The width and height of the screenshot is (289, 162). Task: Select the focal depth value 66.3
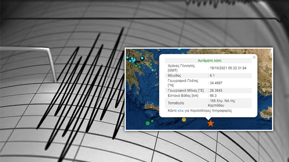point(213,96)
